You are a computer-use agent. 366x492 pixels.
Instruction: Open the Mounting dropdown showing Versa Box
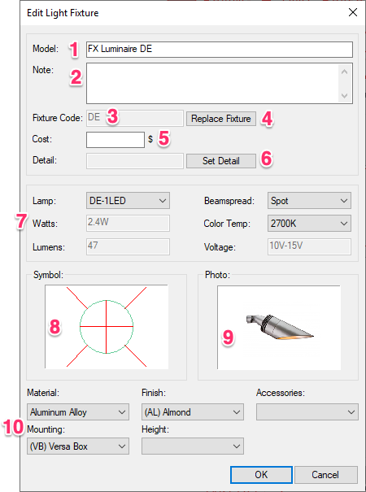[78, 446]
